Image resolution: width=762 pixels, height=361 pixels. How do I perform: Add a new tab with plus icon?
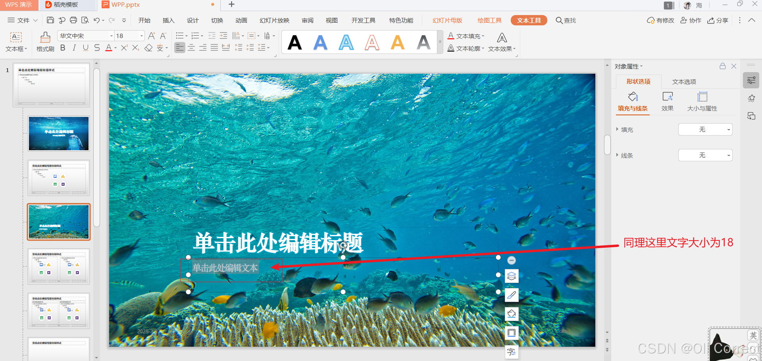(x=232, y=4)
